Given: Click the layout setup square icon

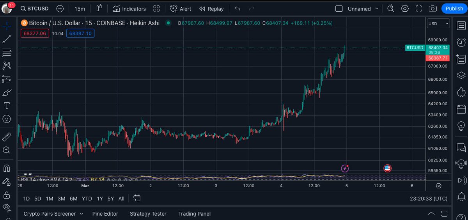Looking at the screenshot, I should pyautogui.click(x=339, y=9).
